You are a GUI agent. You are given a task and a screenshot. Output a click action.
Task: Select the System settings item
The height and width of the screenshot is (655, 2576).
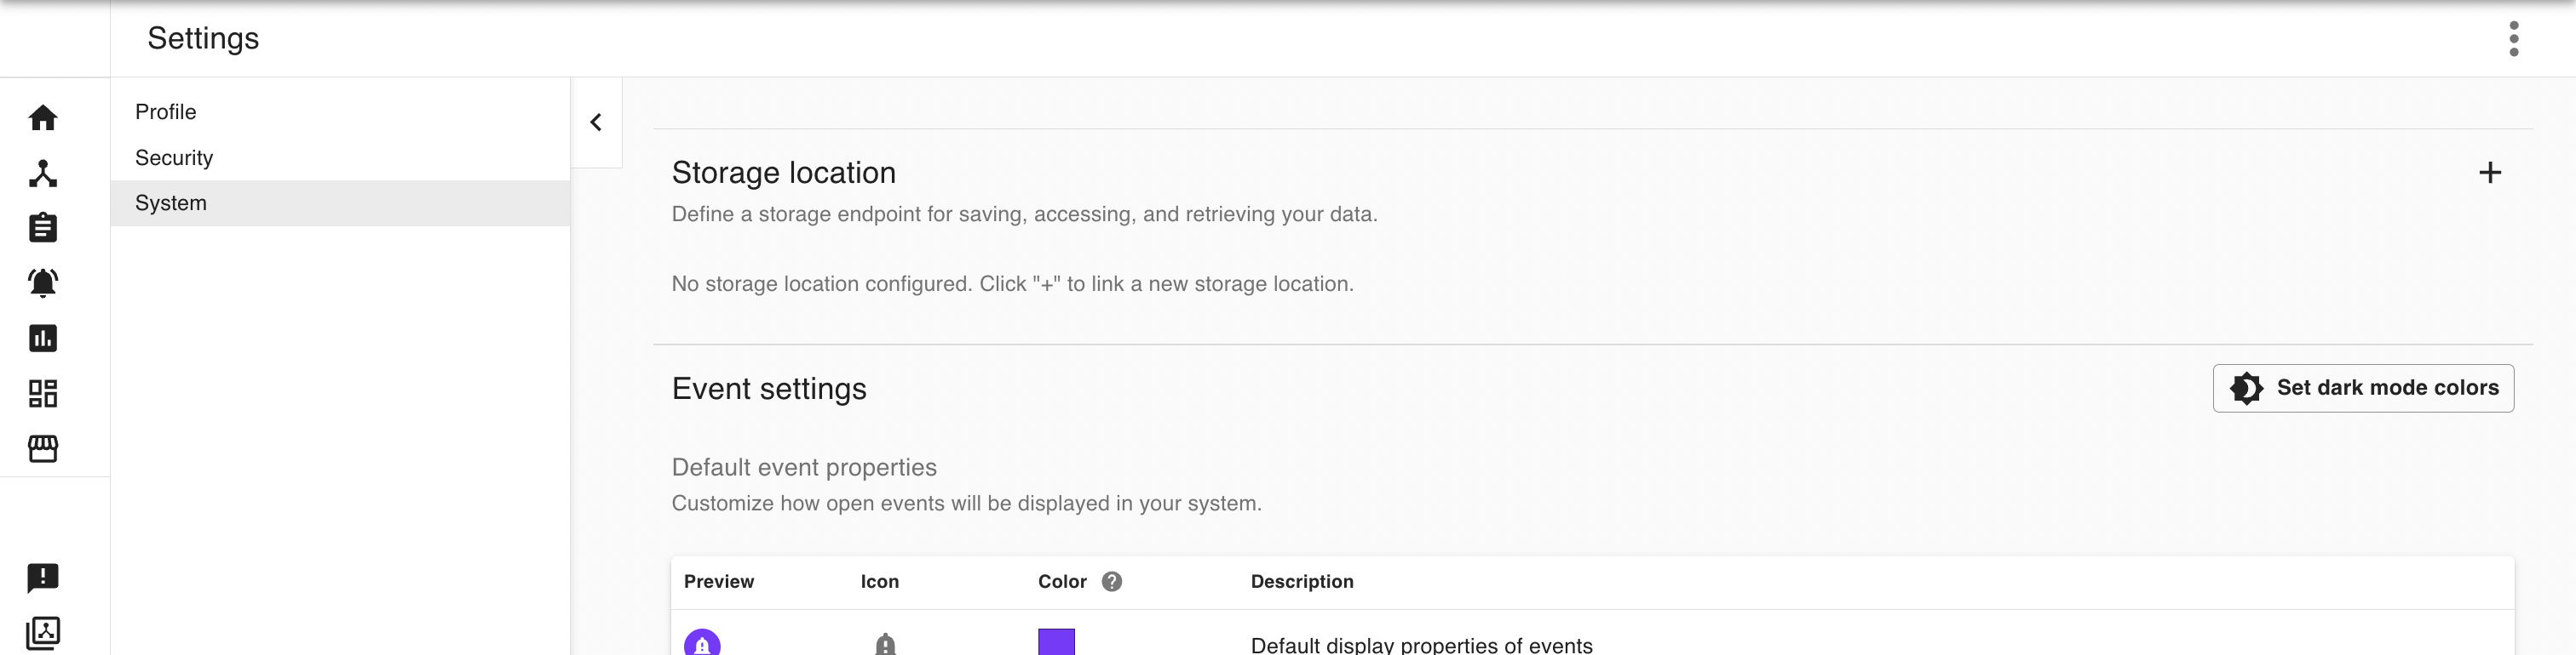pyautogui.click(x=171, y=202)
